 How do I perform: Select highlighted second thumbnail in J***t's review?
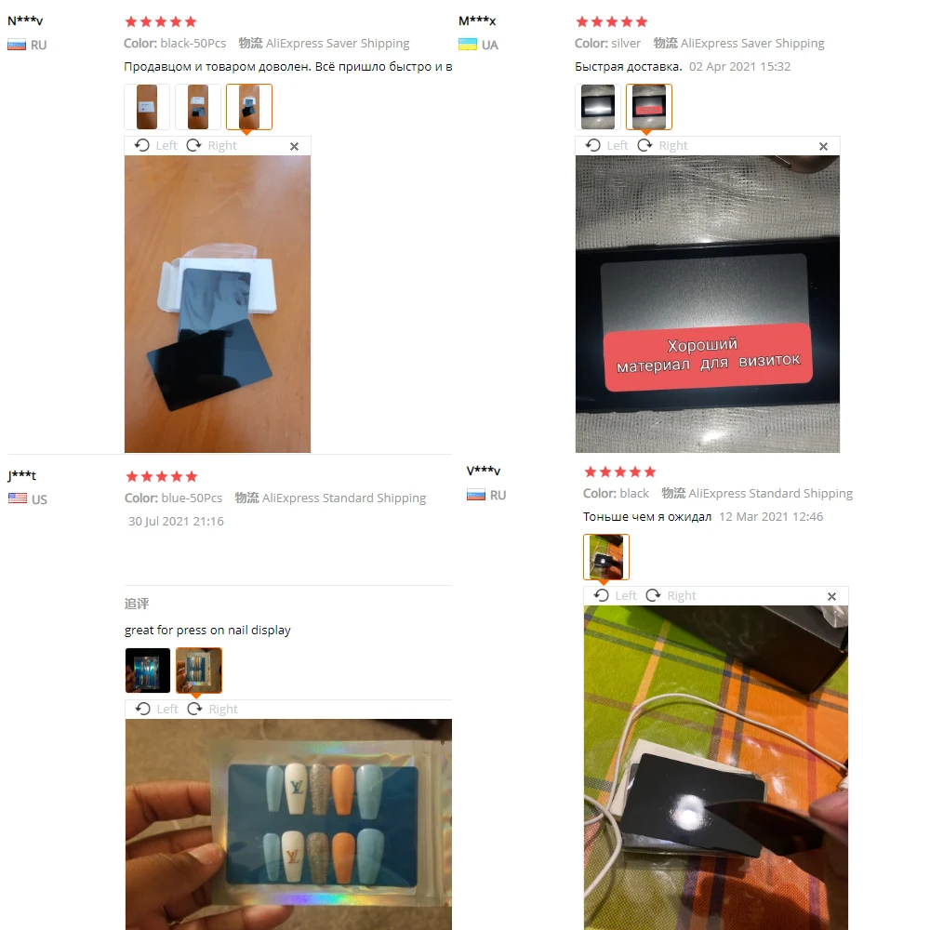(199, 671)
